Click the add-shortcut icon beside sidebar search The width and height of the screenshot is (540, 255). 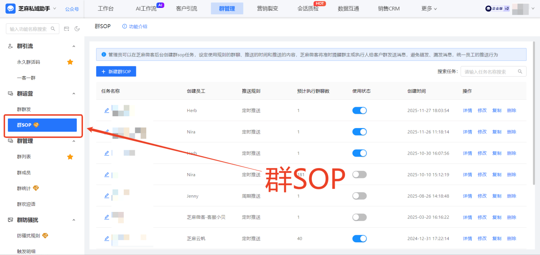pos(66,29)
